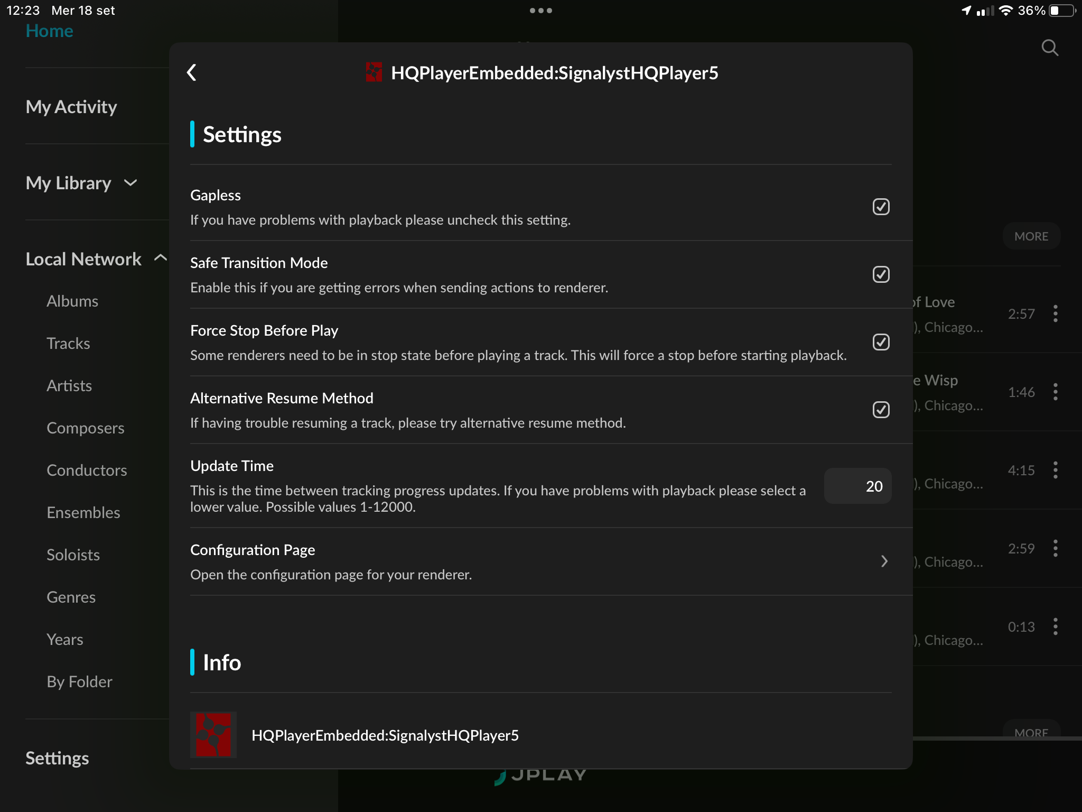Select Tracks under Local Network
The width and height of the screenshot is (1082, 812).
(68, 343)
